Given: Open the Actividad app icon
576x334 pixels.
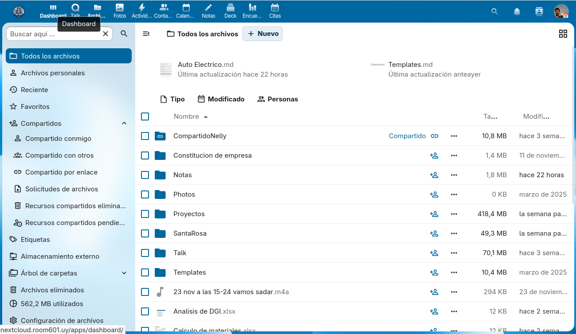Looking at the screenshot, I should pos(142,11).
